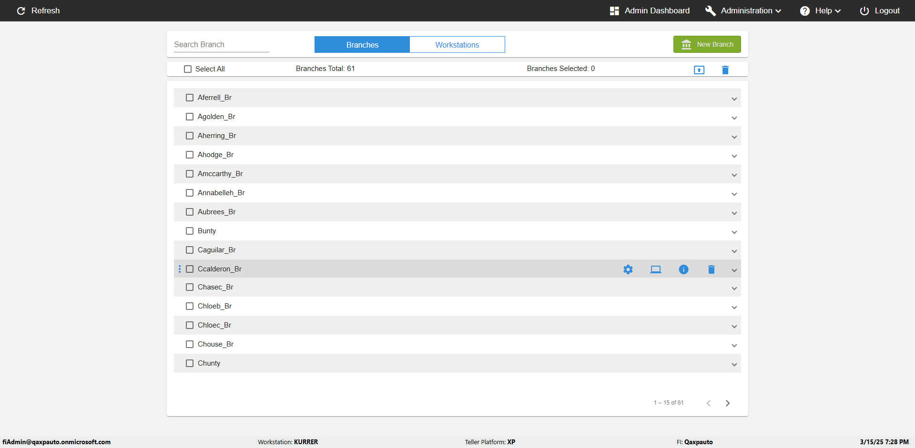The image size is (915, 448).
Task: Expand the Aubrees_Br row chevron
Action: pyautogui.click(x=734, y=213)
